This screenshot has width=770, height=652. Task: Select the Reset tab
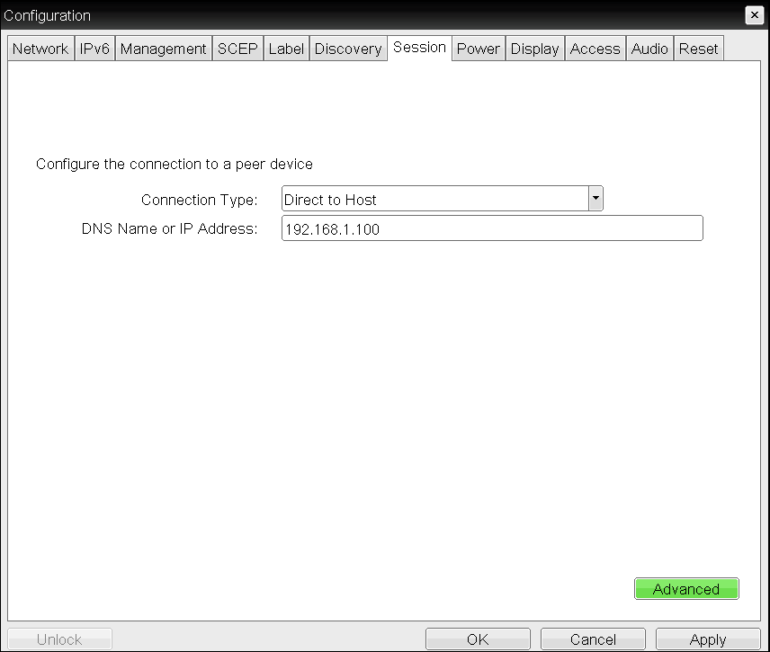[x=698, y=49]
